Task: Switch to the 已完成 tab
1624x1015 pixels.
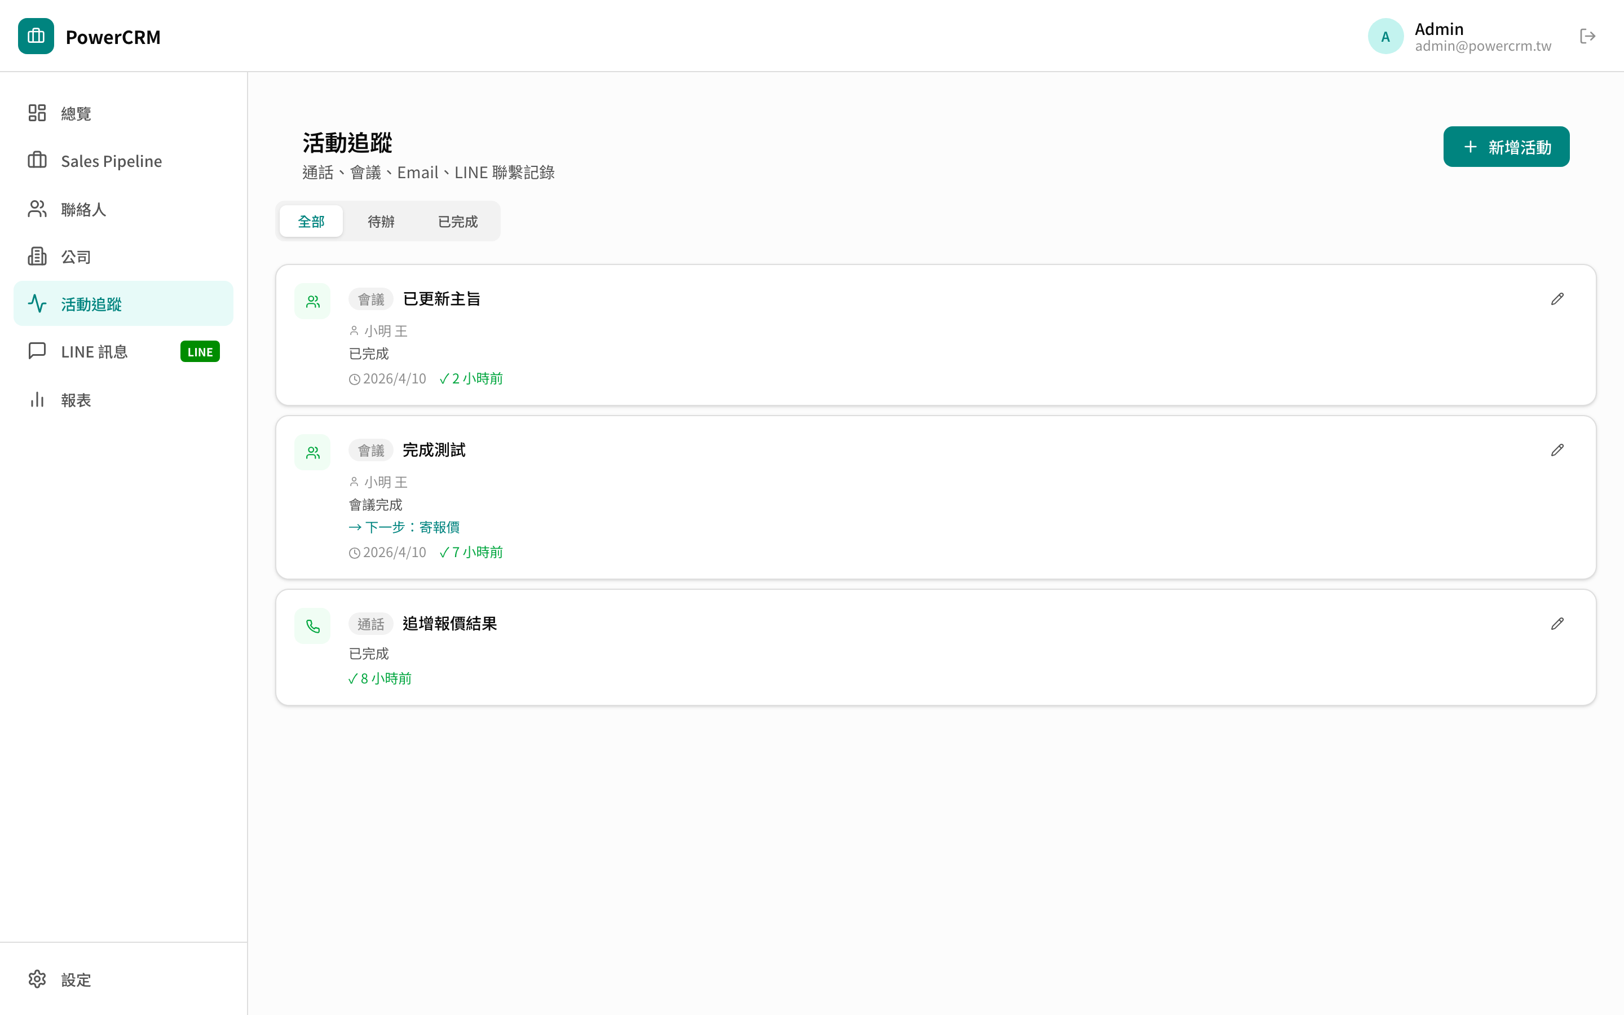Action: (x=458, y=222)
